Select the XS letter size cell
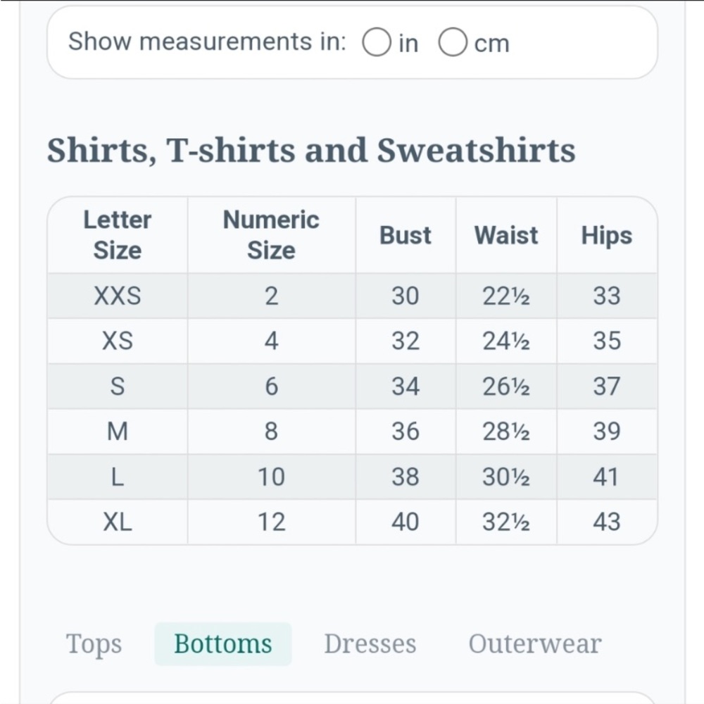Screen dimensions: 704x704 coord(118,341)
